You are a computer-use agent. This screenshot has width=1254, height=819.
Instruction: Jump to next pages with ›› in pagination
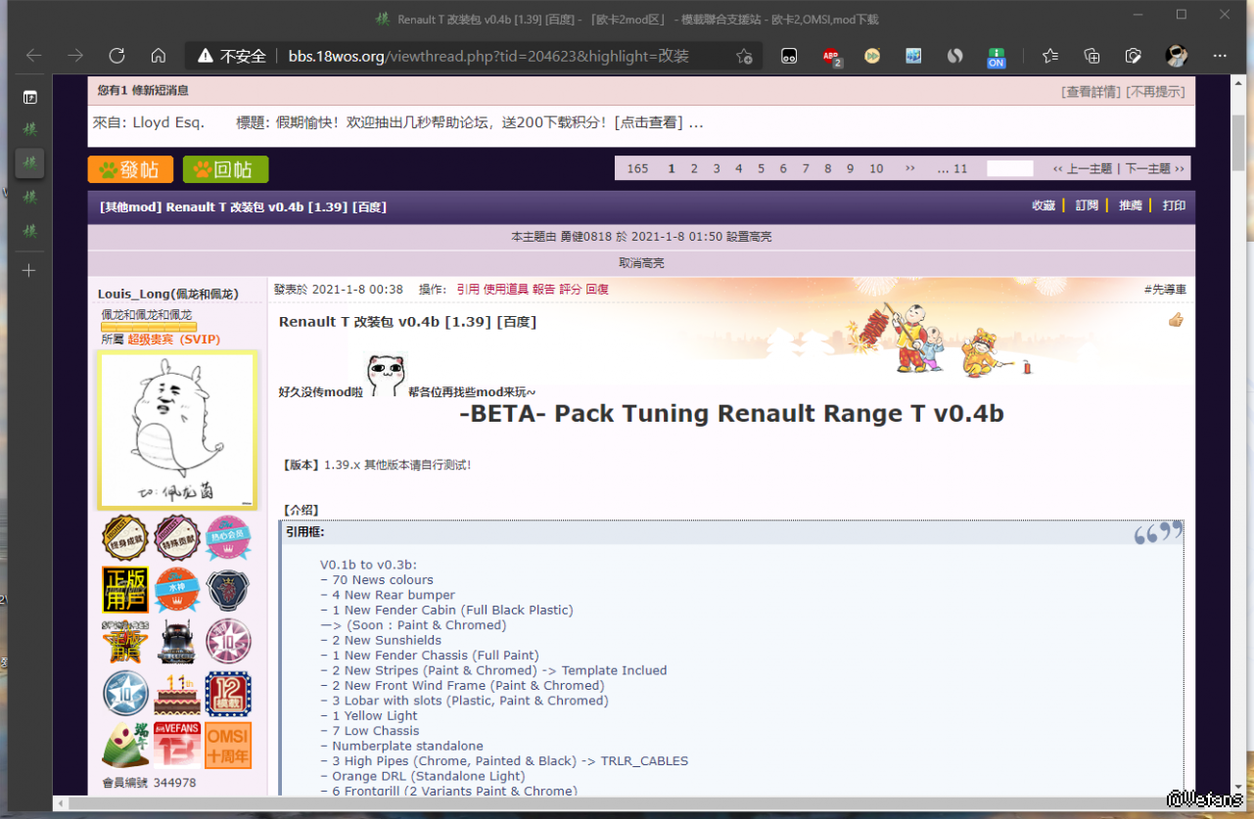910,168
